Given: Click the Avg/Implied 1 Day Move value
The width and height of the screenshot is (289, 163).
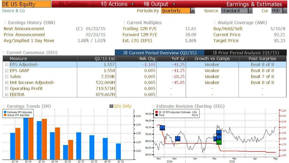Looking at the screenshot, I should click(x=91, y=40).
